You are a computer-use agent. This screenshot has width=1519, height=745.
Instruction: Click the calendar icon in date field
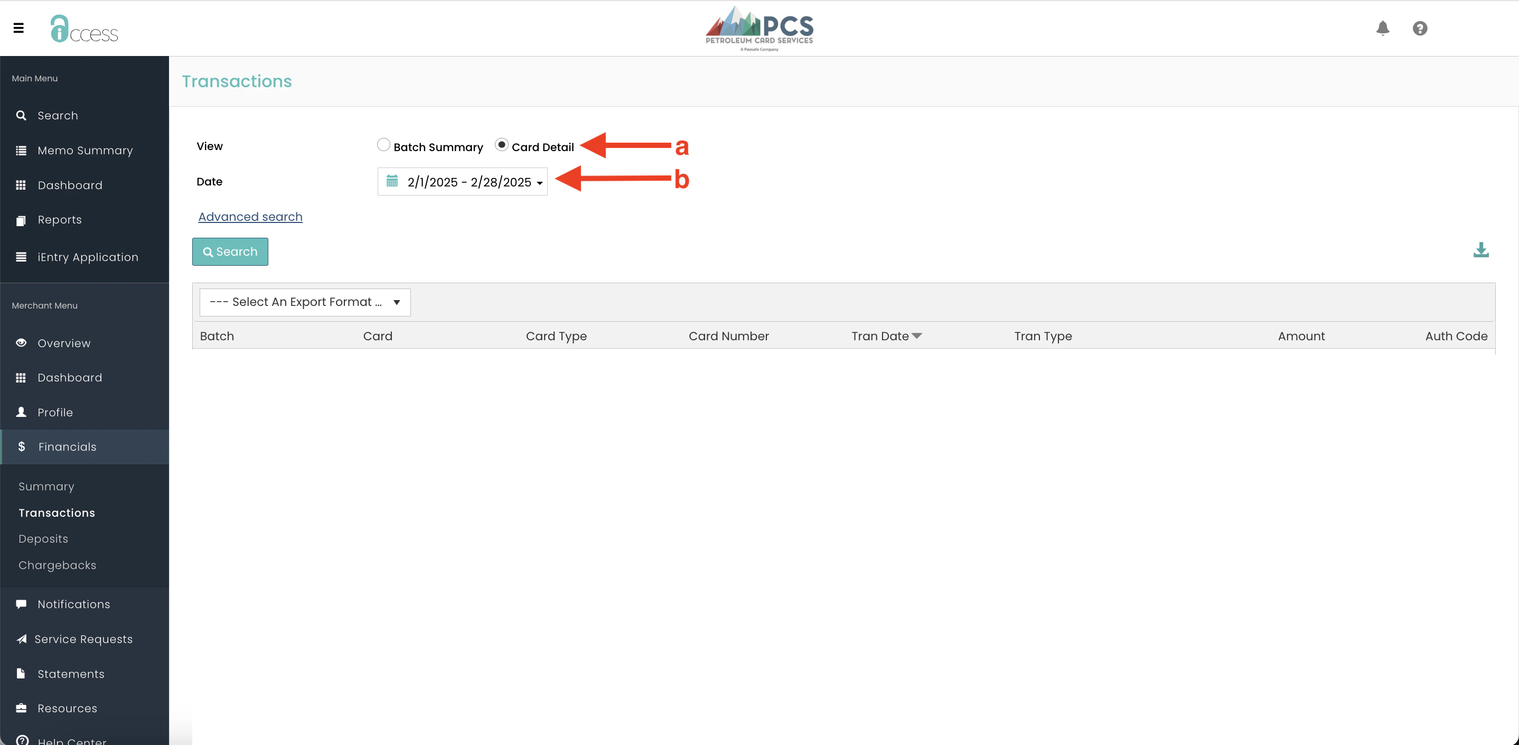[x=392, y=181]
